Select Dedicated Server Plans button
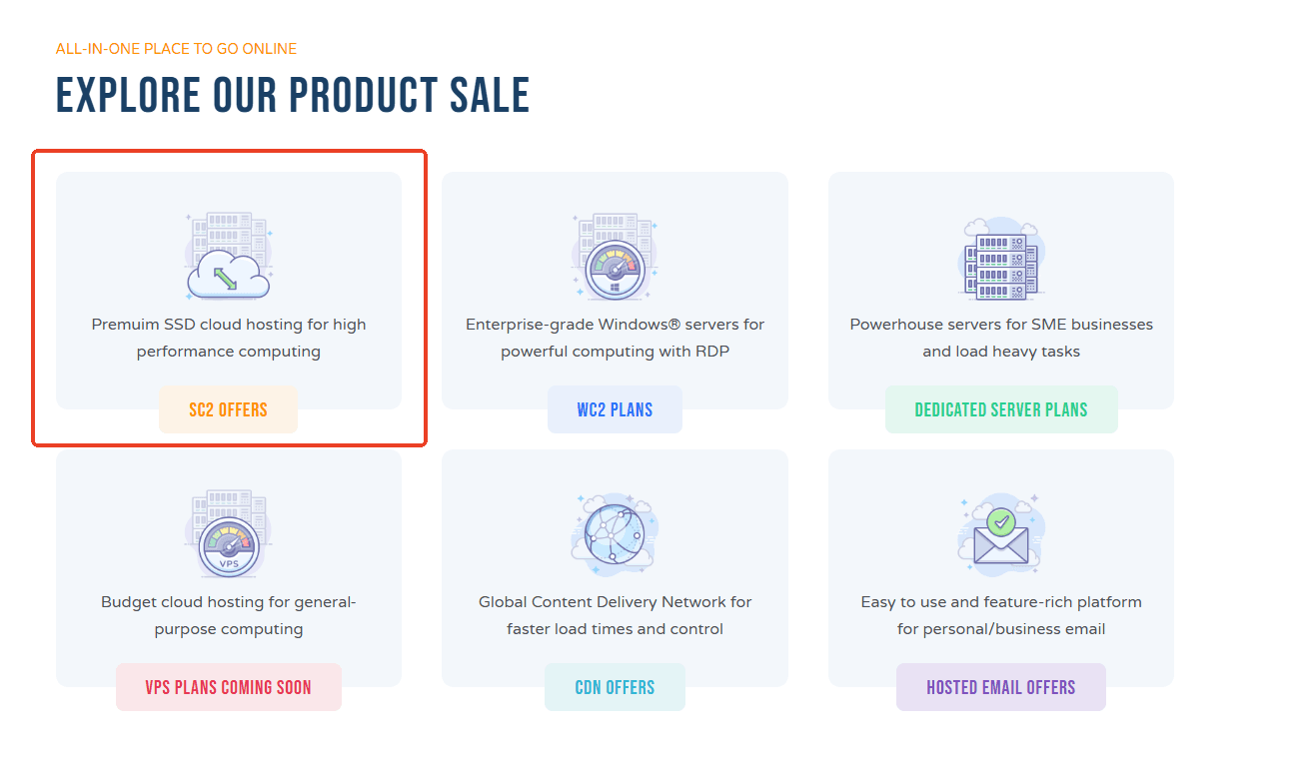The image size is (1316, 761). [x=1000, y=409]
